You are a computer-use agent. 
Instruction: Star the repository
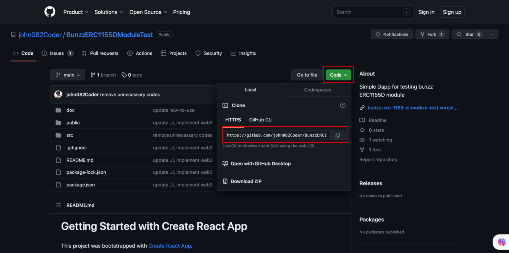(469, 34)
